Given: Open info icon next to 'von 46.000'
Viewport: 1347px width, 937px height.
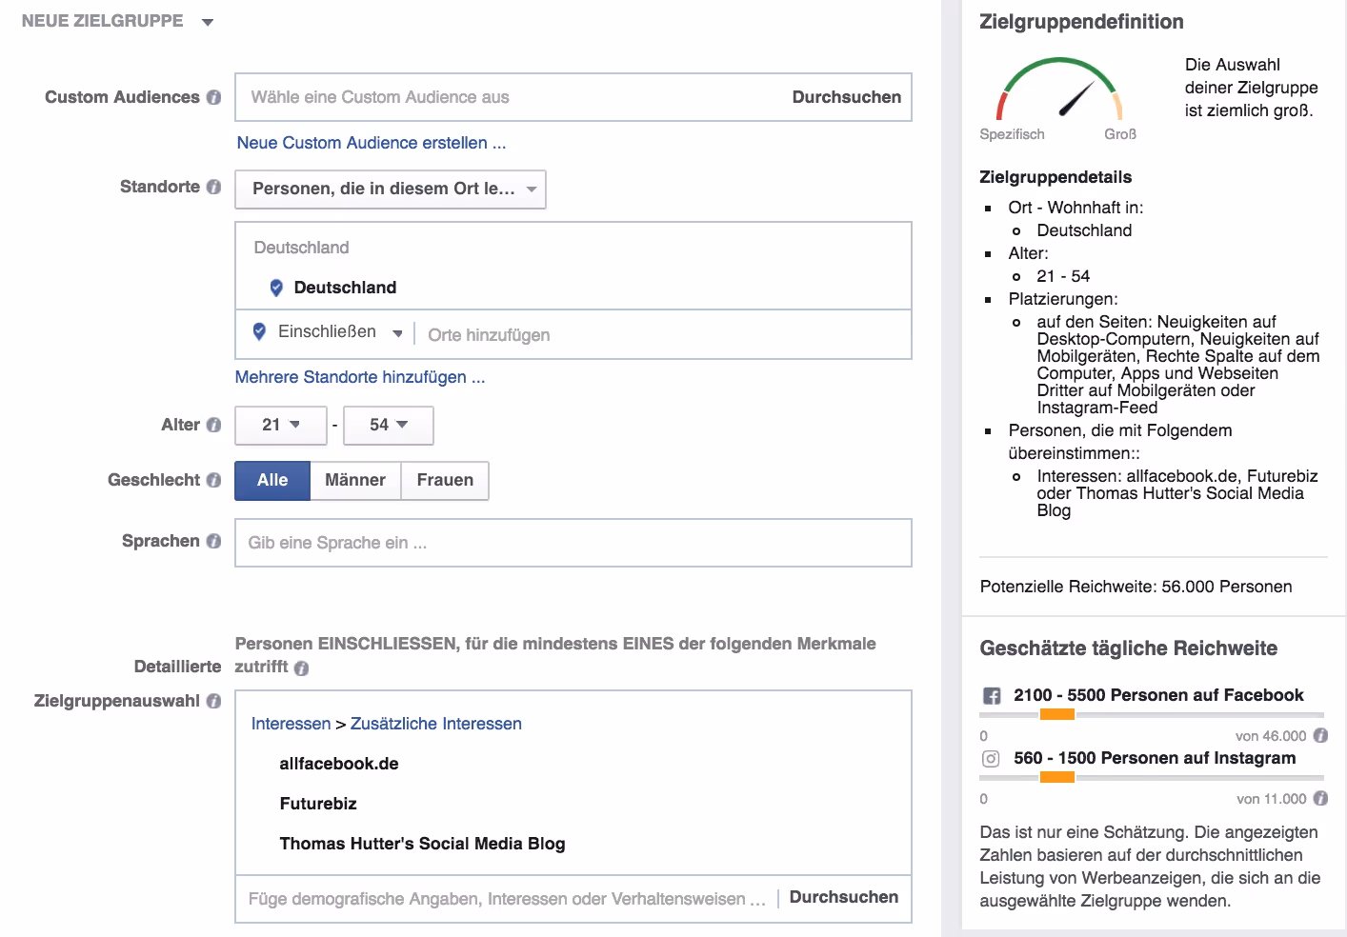Looking at the screenshot, I should point(1320,735).
